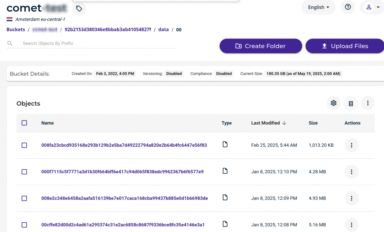Open actions menu for the 1,013.20 KB object
The height and width of the screenshot is (232, 384).
(351, 145)
